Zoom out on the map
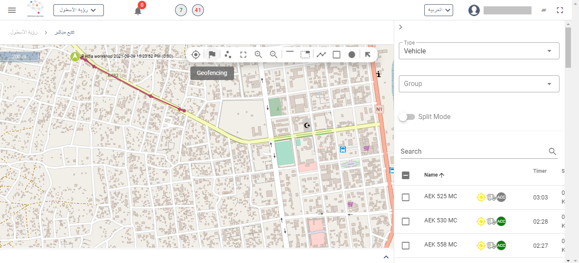 274,54
